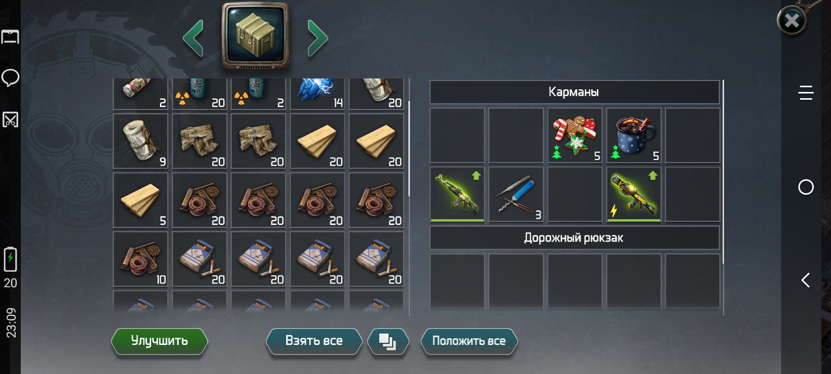Select the green AK rifle in pockets

tap(457, 194)
